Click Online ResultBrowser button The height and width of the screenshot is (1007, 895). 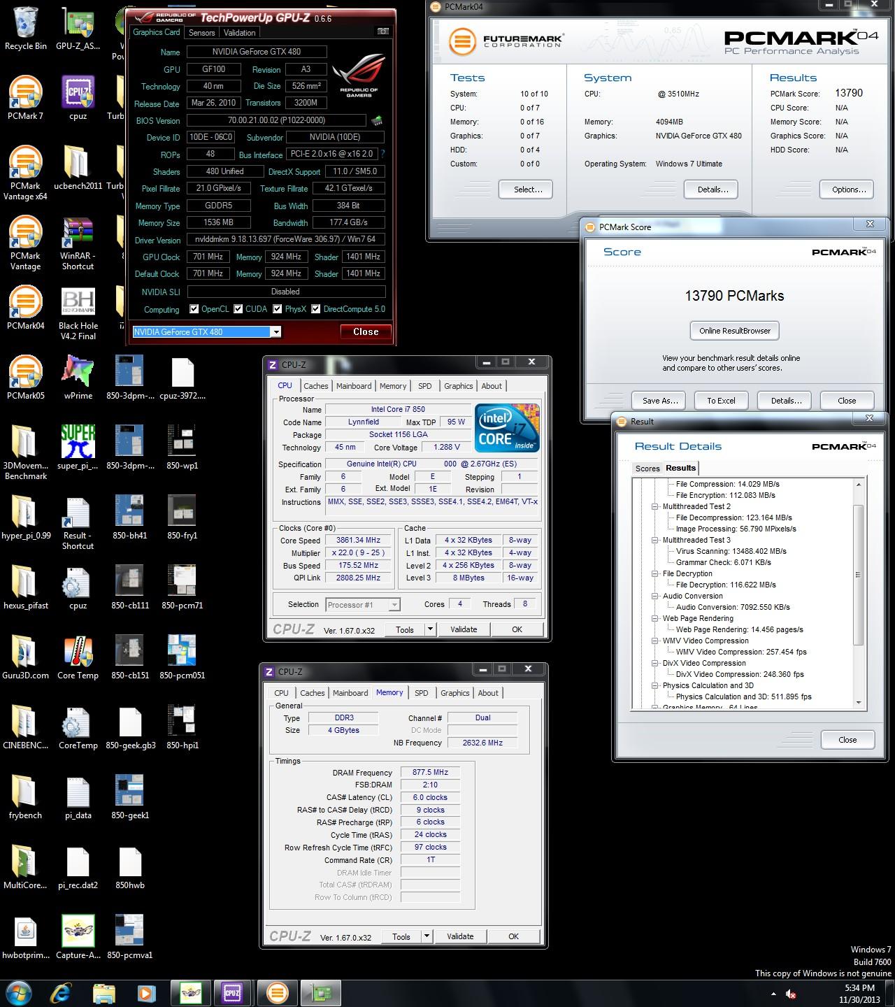734,331
